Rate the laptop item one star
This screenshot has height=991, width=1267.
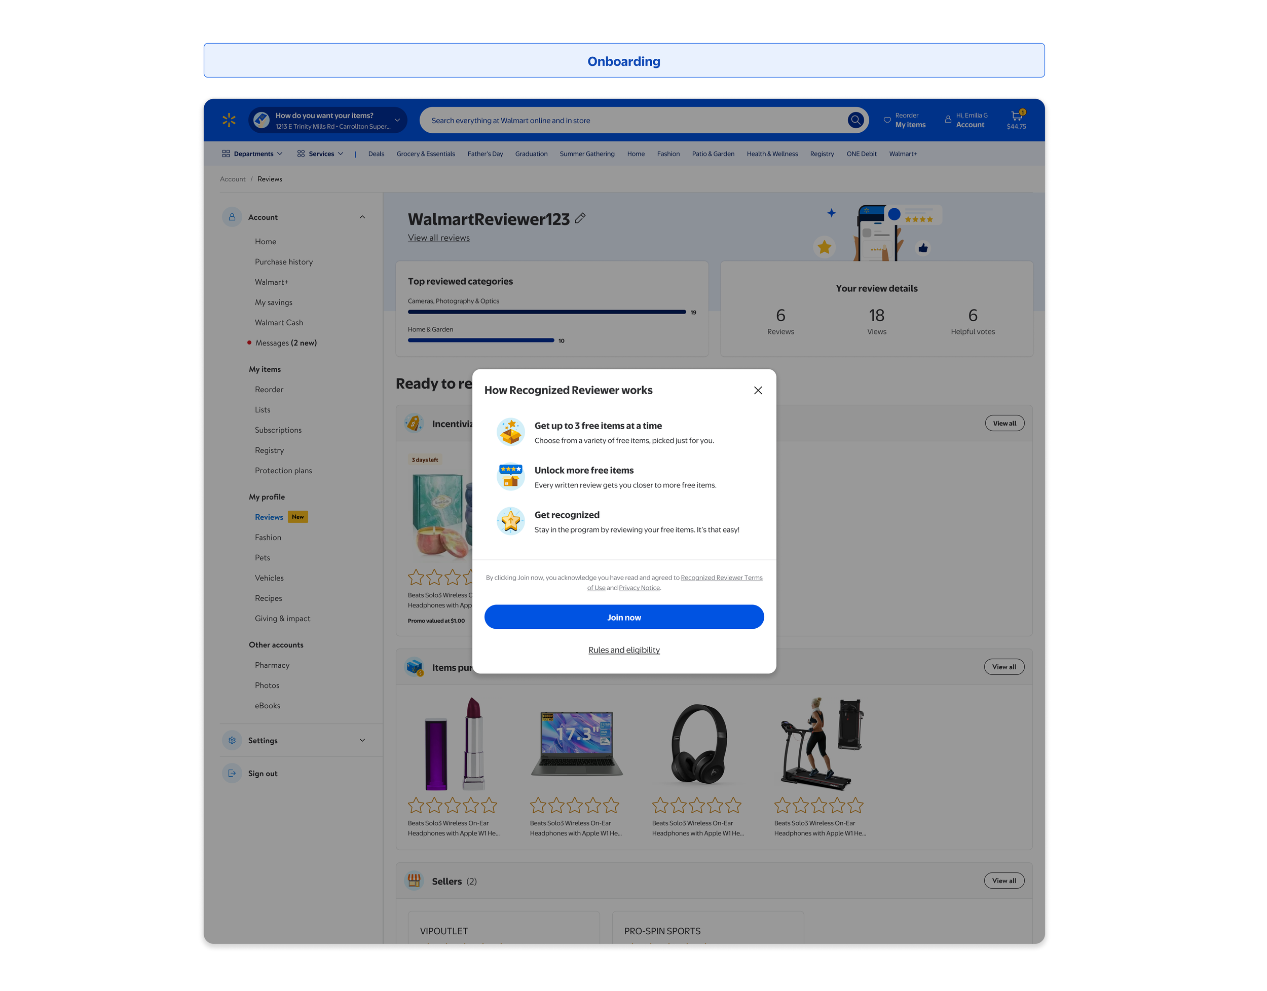pos(538,806)
